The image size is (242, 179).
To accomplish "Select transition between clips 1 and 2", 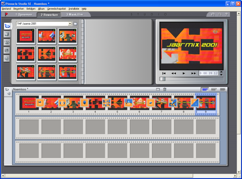I will coord(40,103).
